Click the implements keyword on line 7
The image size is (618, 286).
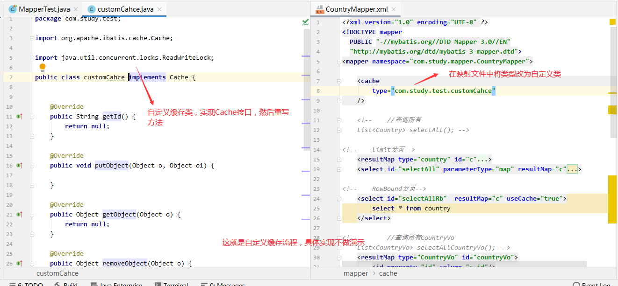[x=147, y=77]
